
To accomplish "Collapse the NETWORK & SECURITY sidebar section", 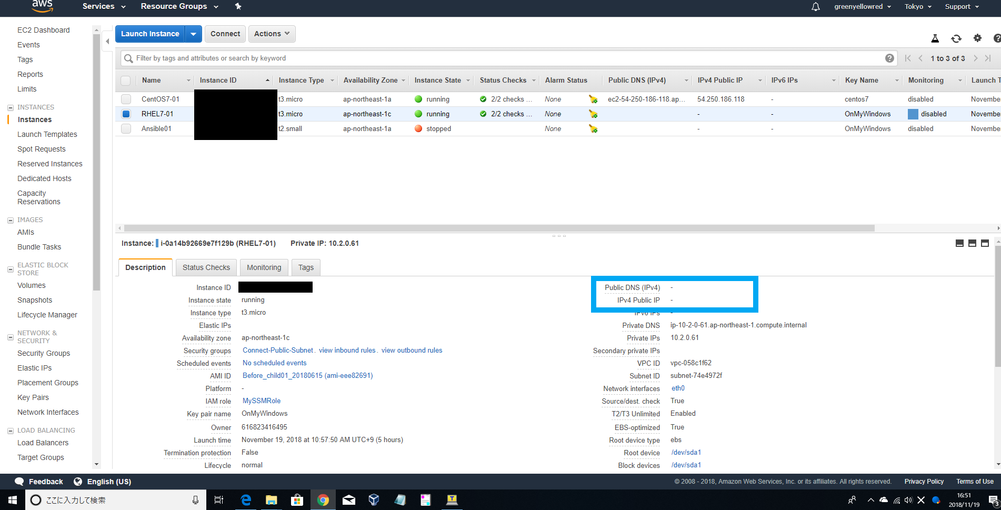I will 9,337.
